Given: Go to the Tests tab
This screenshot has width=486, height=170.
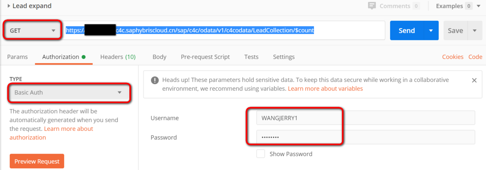Looking at the screenshot, I should pos(251,57).
